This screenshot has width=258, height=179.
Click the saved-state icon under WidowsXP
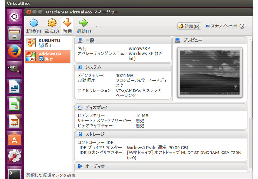[x=41, y=59]
